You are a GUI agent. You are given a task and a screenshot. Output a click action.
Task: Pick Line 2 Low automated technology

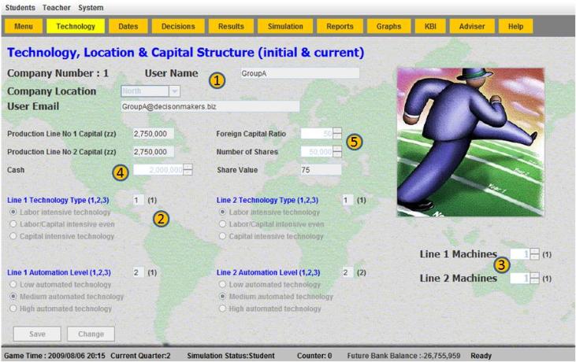click(x=224, y=284)
